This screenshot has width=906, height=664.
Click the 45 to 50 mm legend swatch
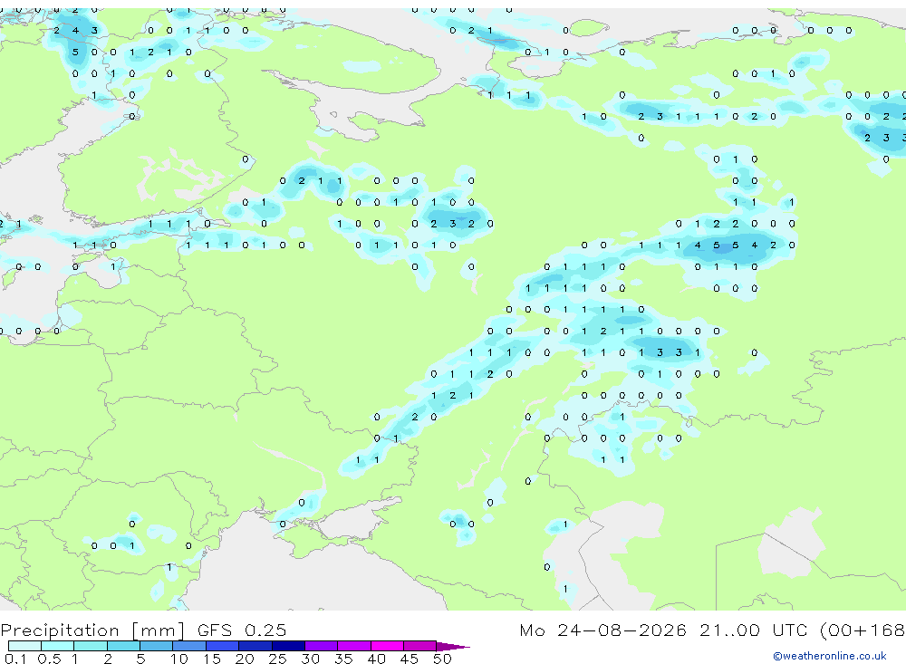[x=419, y=646]
